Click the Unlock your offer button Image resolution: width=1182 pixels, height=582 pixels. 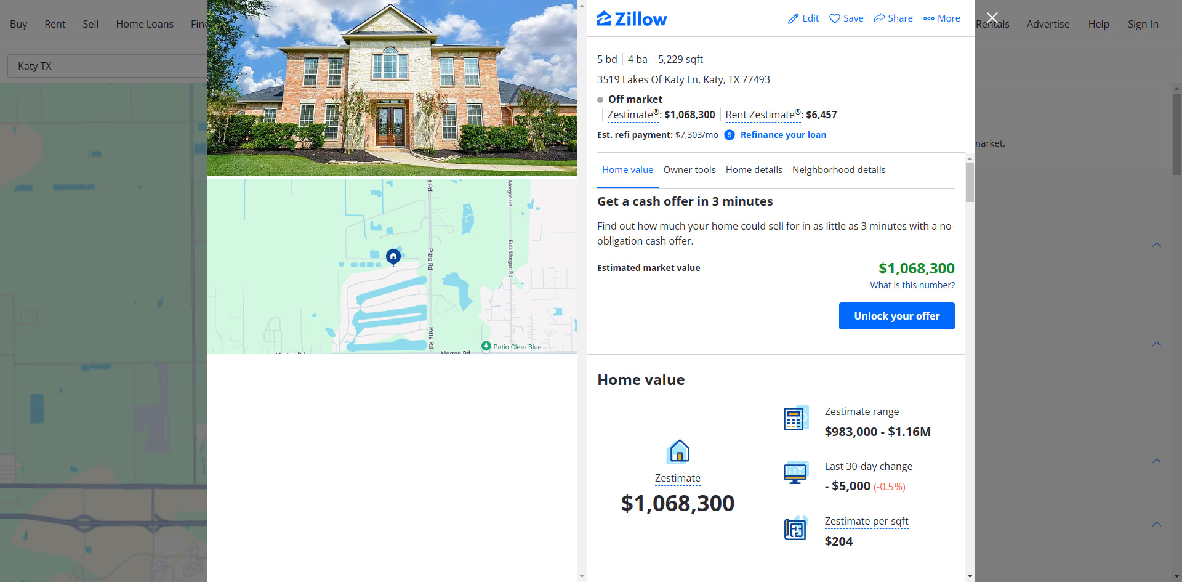pos(896,316)
